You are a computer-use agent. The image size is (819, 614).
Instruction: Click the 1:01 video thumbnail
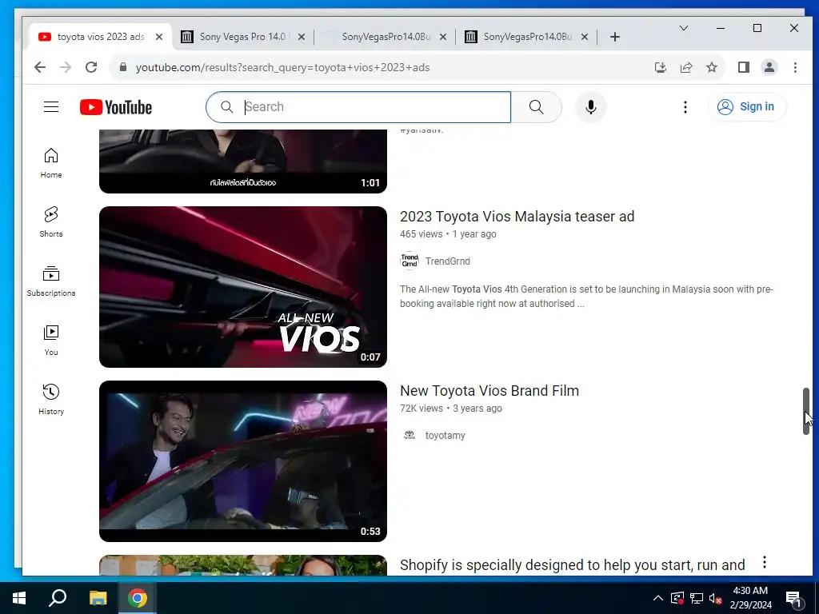point(243,161)
